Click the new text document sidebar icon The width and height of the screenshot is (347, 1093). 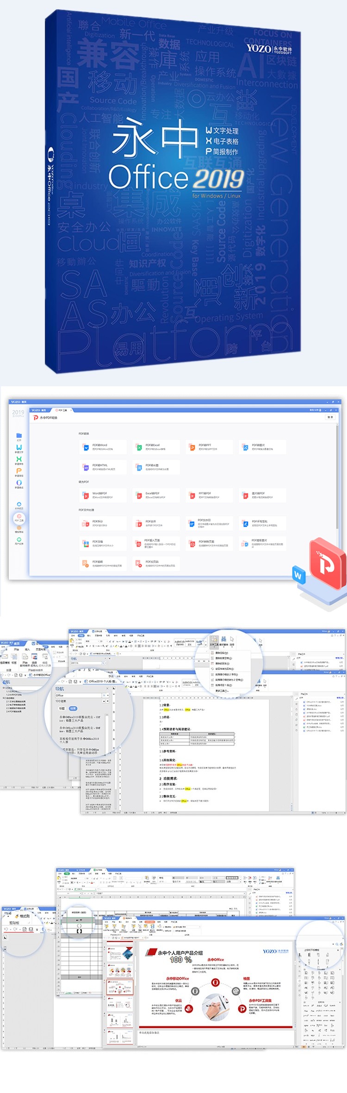pos(19,448)
